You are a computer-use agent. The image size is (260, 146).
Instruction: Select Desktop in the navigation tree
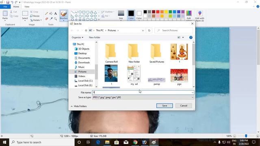click(x=82, y=54)
